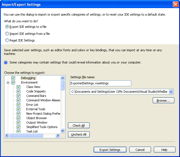This screenshot has width=180, height=157.
Task: Choose Export IDE settings to a file
Action: 7,27
